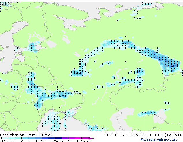Click the time '21..00'
Viewport: 183px width, 142px height.
click(x=146, y=135)
